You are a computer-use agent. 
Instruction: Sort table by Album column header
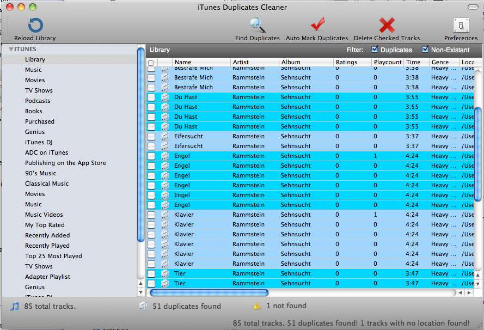coord(306,62)
